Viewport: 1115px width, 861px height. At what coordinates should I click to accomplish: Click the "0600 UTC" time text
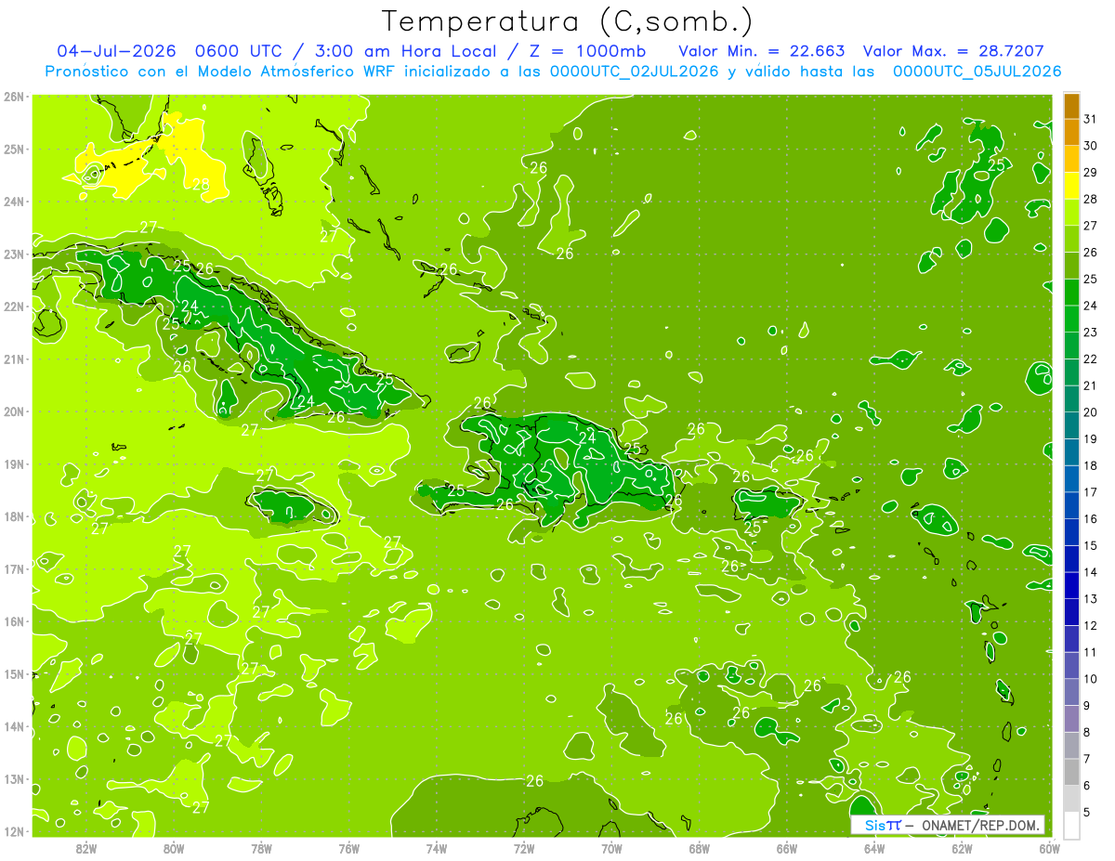click(237, 50)
